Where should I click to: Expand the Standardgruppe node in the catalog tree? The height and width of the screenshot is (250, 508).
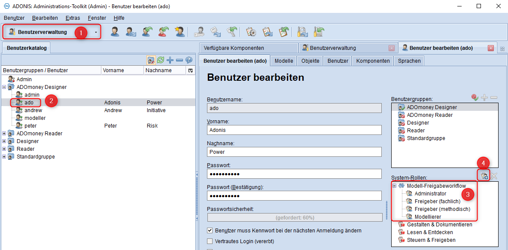pos(4,157)
